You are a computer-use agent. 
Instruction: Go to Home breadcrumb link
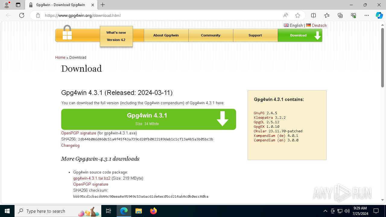coord(60,58)
